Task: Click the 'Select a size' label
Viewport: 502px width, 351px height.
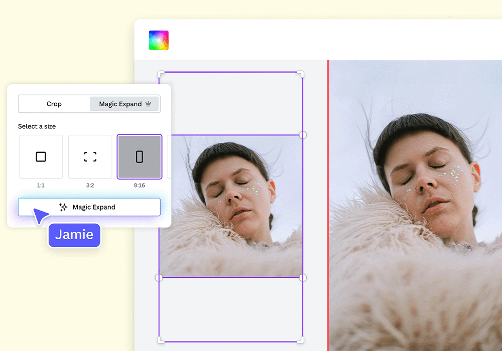Action: [x=37, y=126]
